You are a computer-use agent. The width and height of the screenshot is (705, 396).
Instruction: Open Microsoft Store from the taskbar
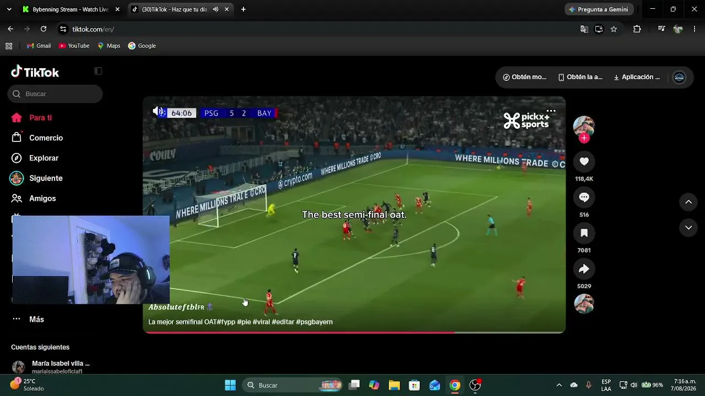pyautogui.click(x=414, y=385)
